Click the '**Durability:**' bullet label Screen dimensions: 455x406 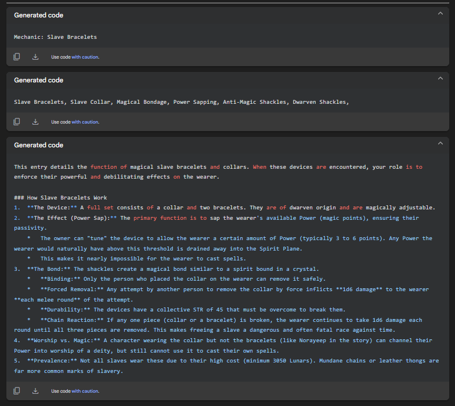[x=66, y=310]
